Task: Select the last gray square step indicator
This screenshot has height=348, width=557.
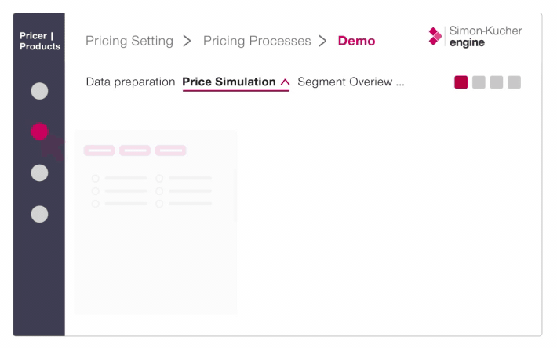Action: coord(515,82)
